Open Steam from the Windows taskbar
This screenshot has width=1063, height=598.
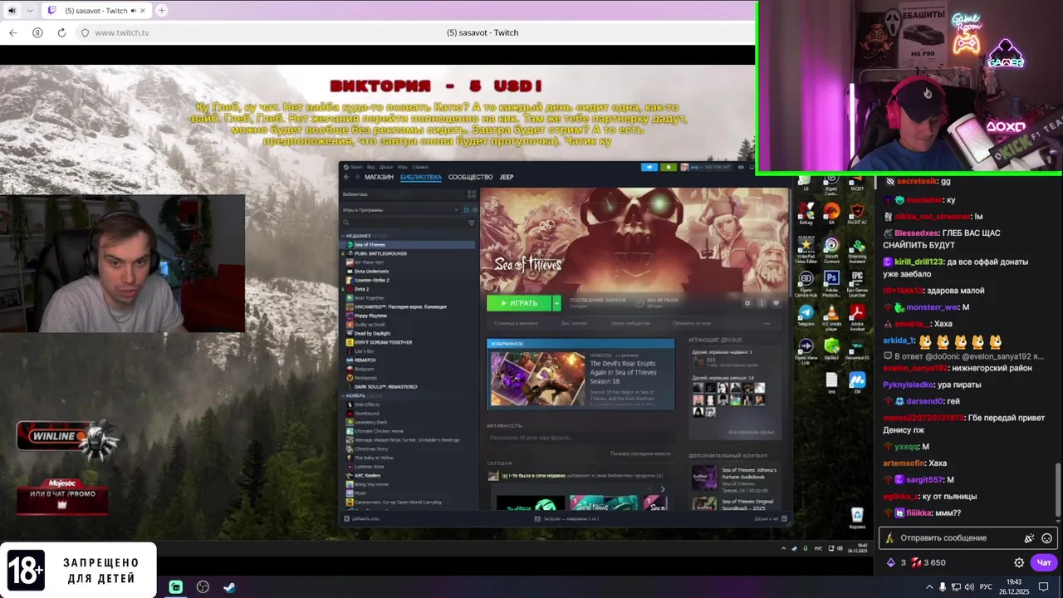pyautogui.click(x=229, y=586)
